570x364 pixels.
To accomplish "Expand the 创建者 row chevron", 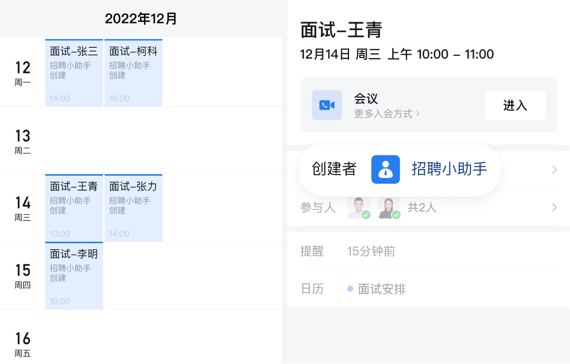I will click(556, 169).
